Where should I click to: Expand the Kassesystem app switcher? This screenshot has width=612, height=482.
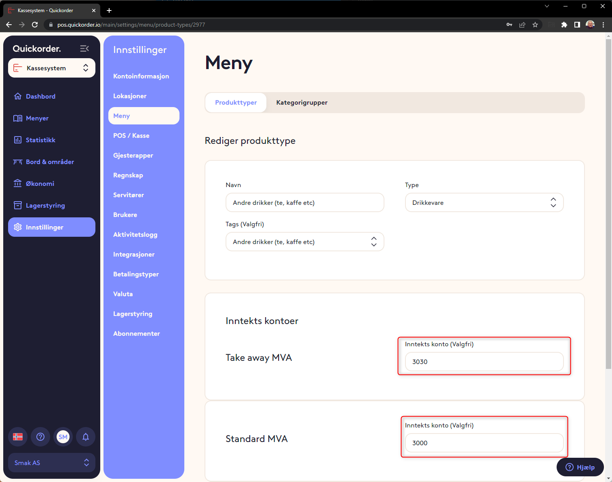tap(52, 68)
